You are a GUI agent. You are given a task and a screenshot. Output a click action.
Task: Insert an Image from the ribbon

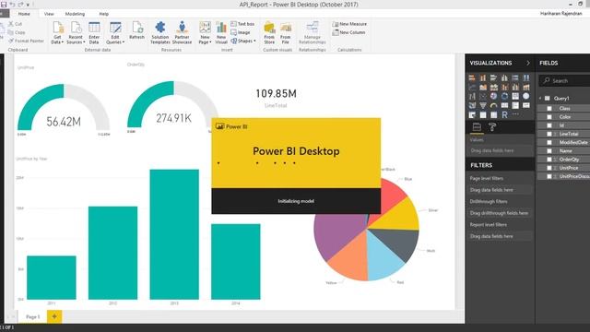[x=241, y=32]
